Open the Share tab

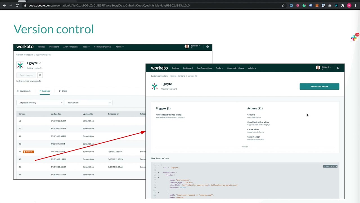point(63,91)
